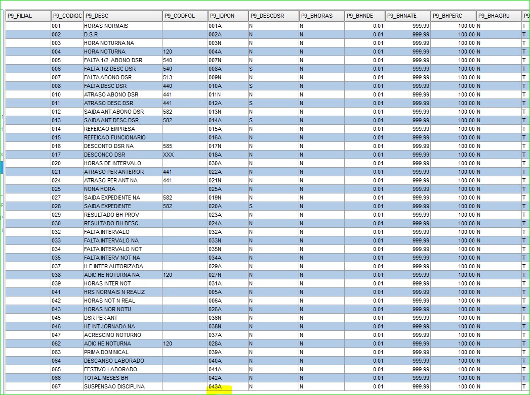Sort by the P9_FILIAL column header

point(28,16)
